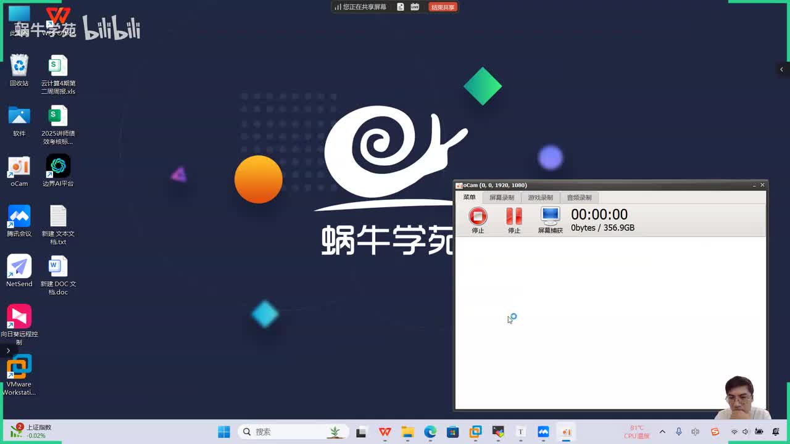Select the oCam desktop shortcut

click(19, 171)
